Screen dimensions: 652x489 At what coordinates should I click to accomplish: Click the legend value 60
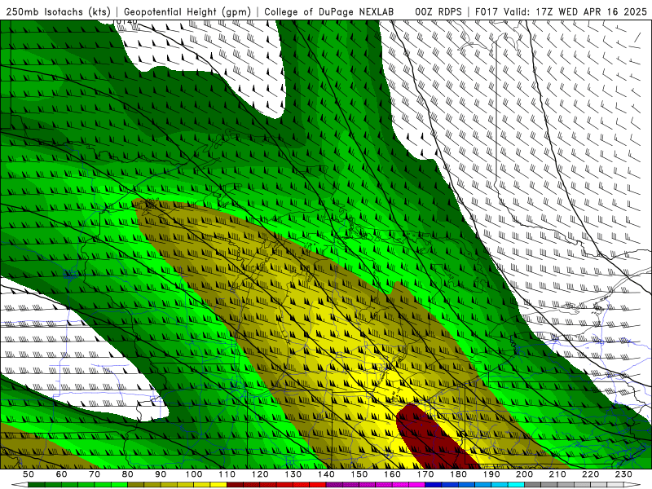coord(61,474)
